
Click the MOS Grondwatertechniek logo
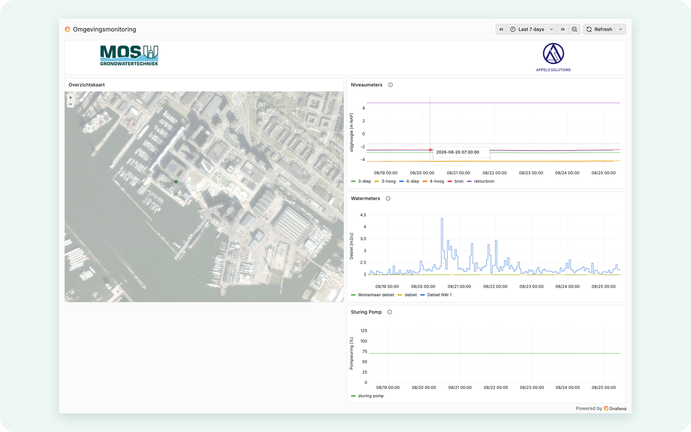pos(129,55)
